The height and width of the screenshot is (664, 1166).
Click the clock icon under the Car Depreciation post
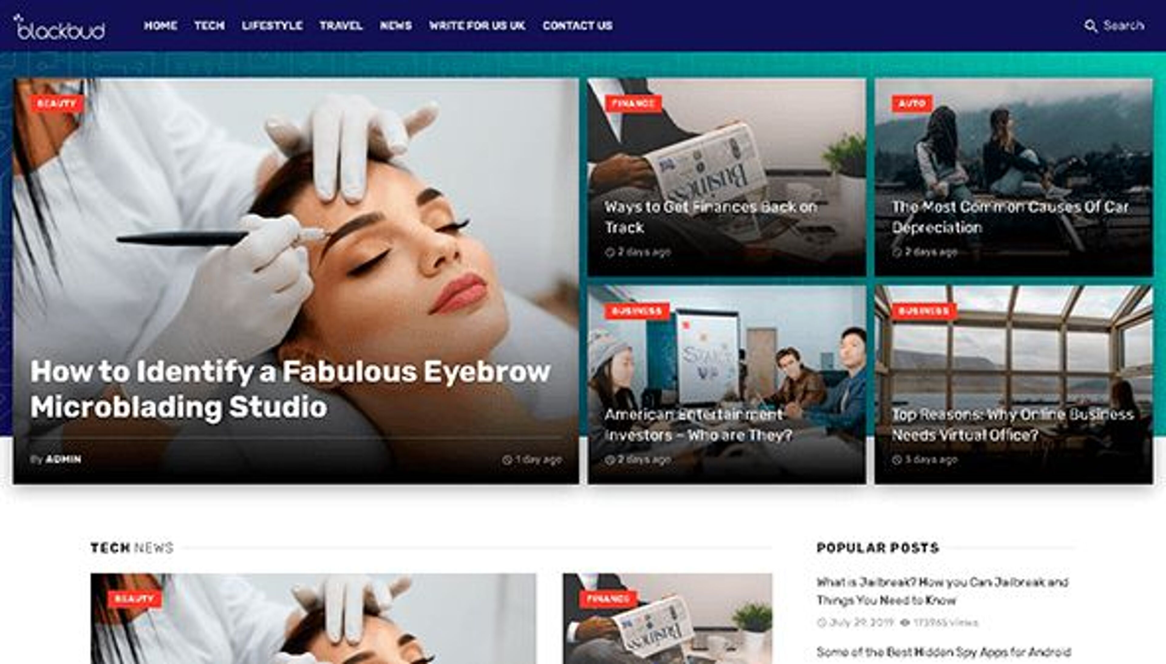(x=897, y=252)
